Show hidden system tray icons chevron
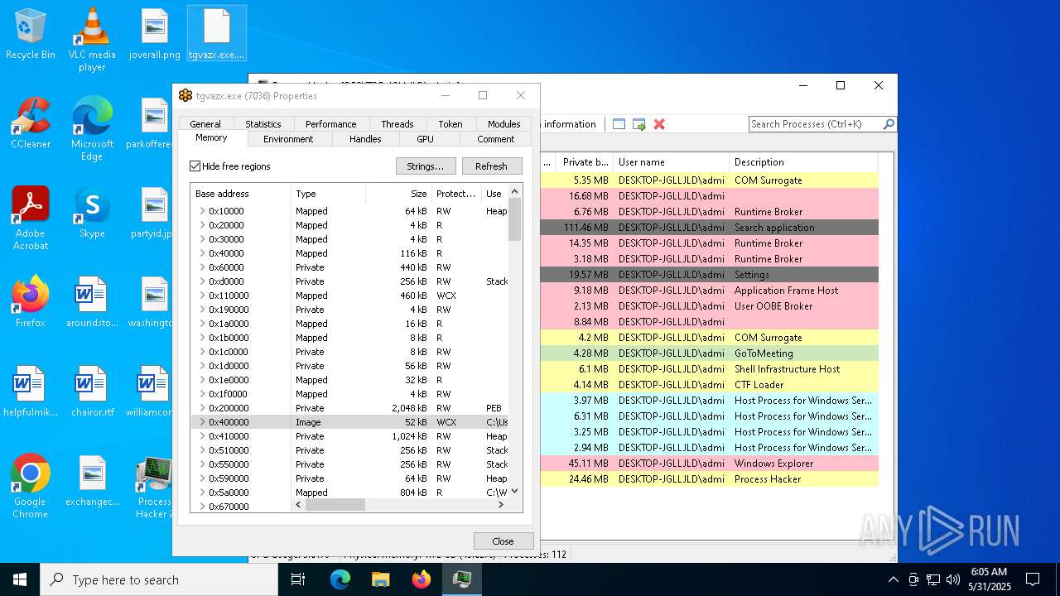 pyautogui.click(x=893, y=579)
